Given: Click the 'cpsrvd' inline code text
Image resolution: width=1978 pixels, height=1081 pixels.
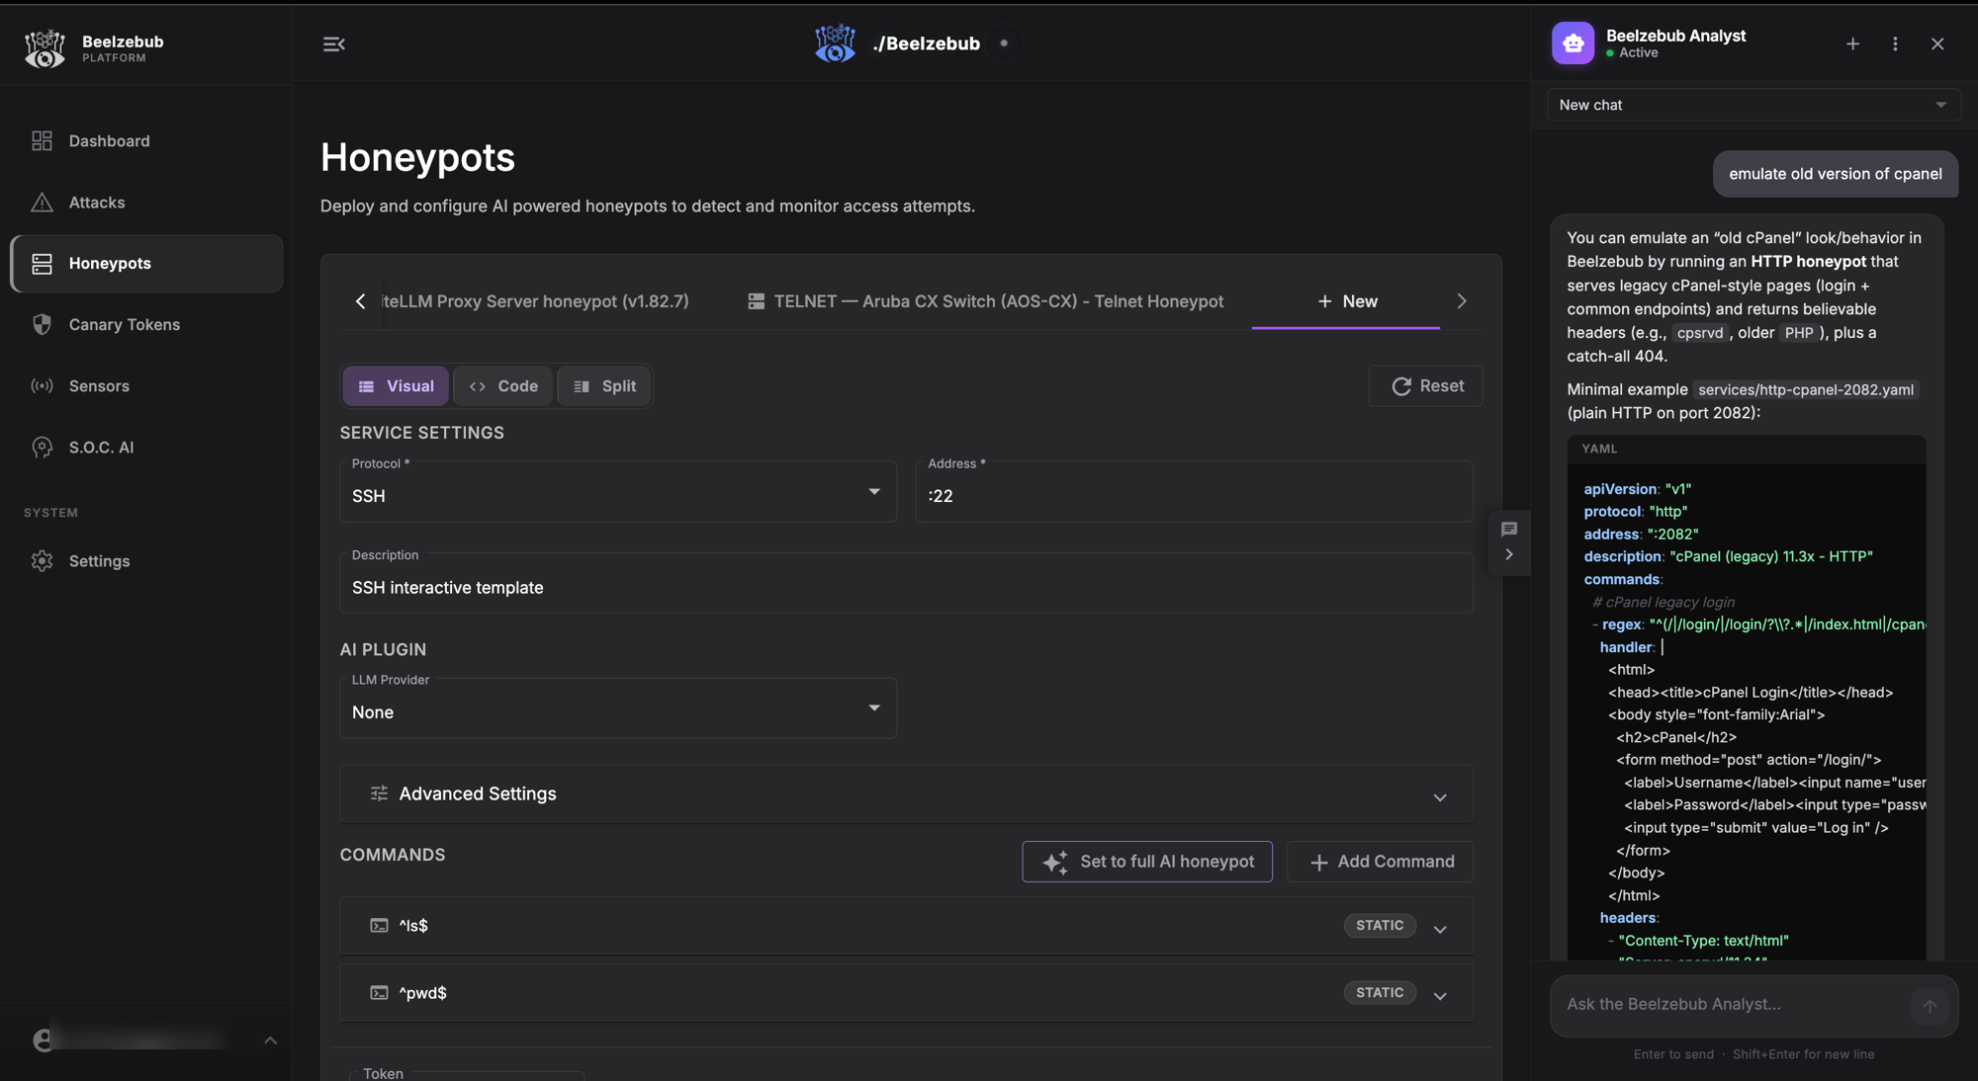Looking at the screenshot, I should (x=1700, y=334).
